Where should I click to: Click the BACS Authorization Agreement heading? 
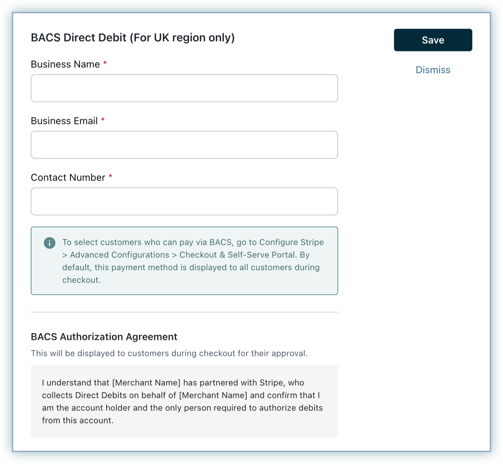coord(104,337)
